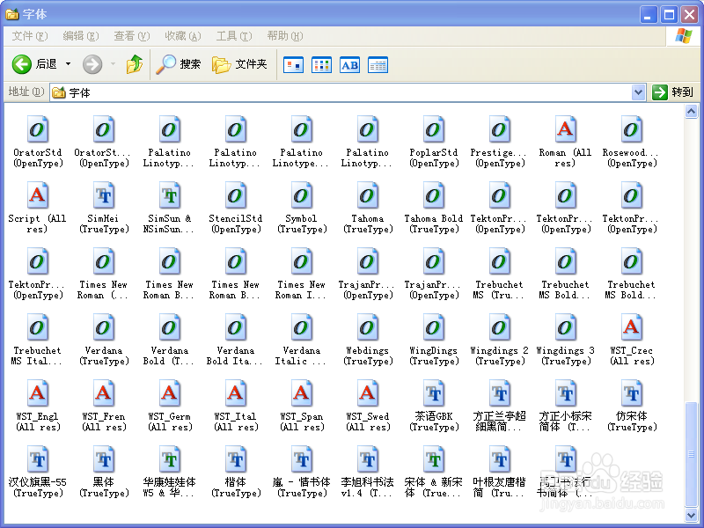Select the 宋体 & 新宋体 font icon
Screen dimensions: 704x528
433,460
